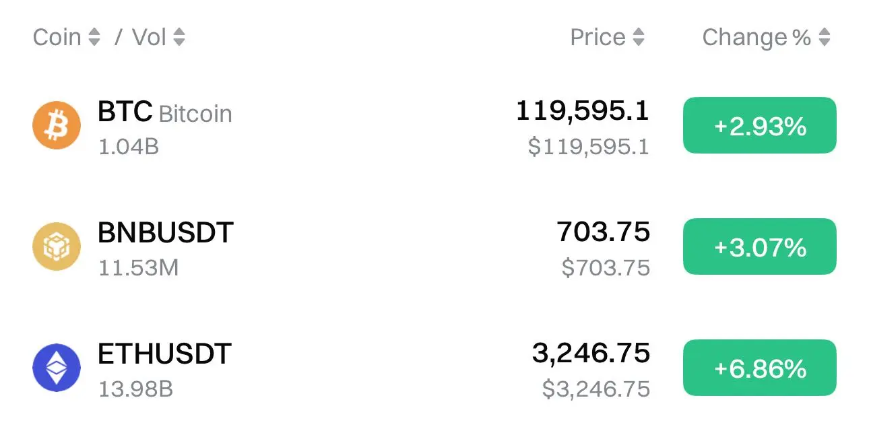The height and width of the screenshot is (433, 869).
Task: Click the yellow BNB coin icon
Action: (56, 246)
